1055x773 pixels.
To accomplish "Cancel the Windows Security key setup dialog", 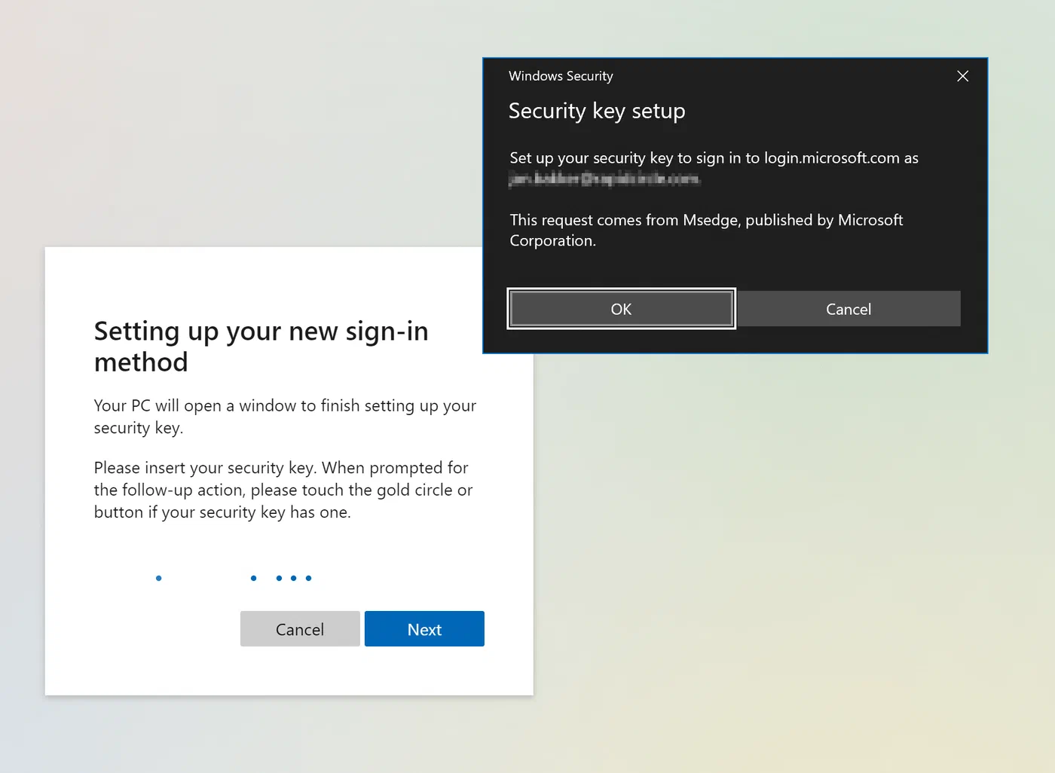I will point(849,309).
